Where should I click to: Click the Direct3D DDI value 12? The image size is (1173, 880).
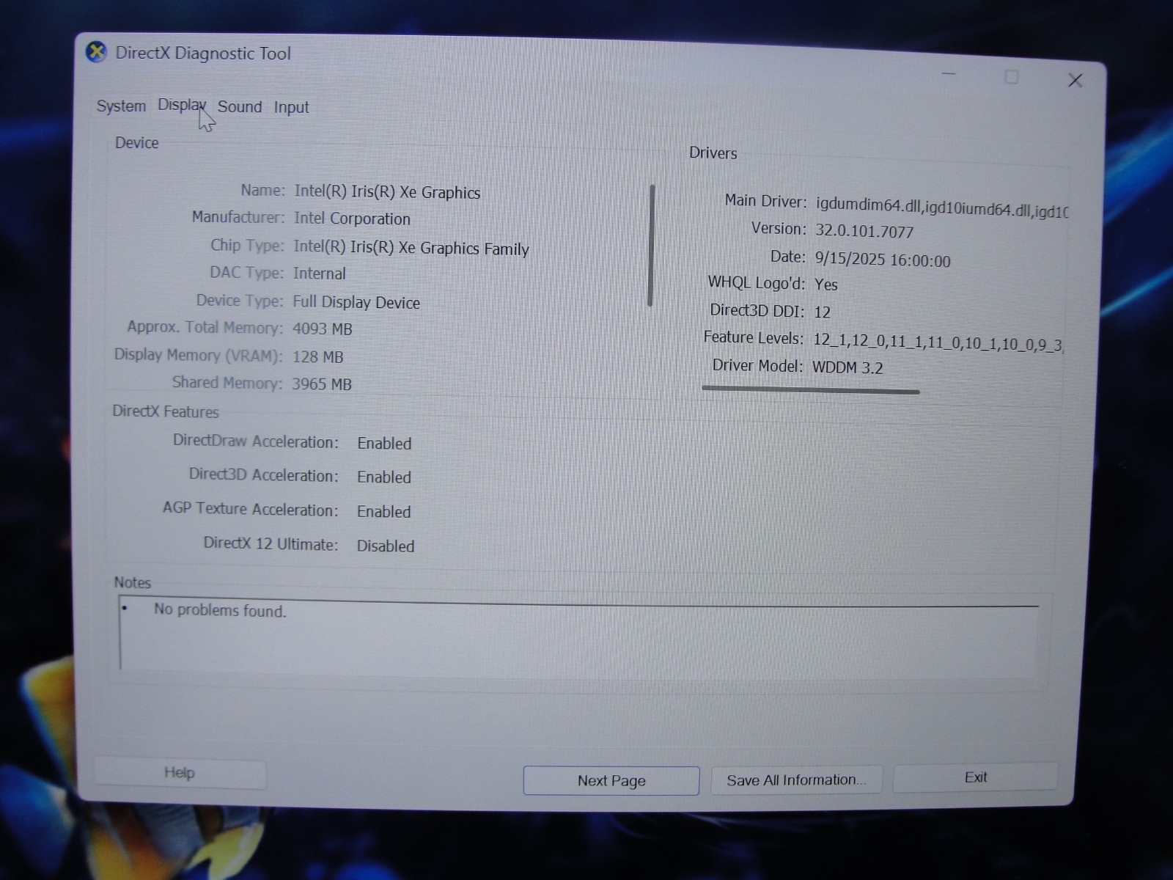[x=822, y=312]
